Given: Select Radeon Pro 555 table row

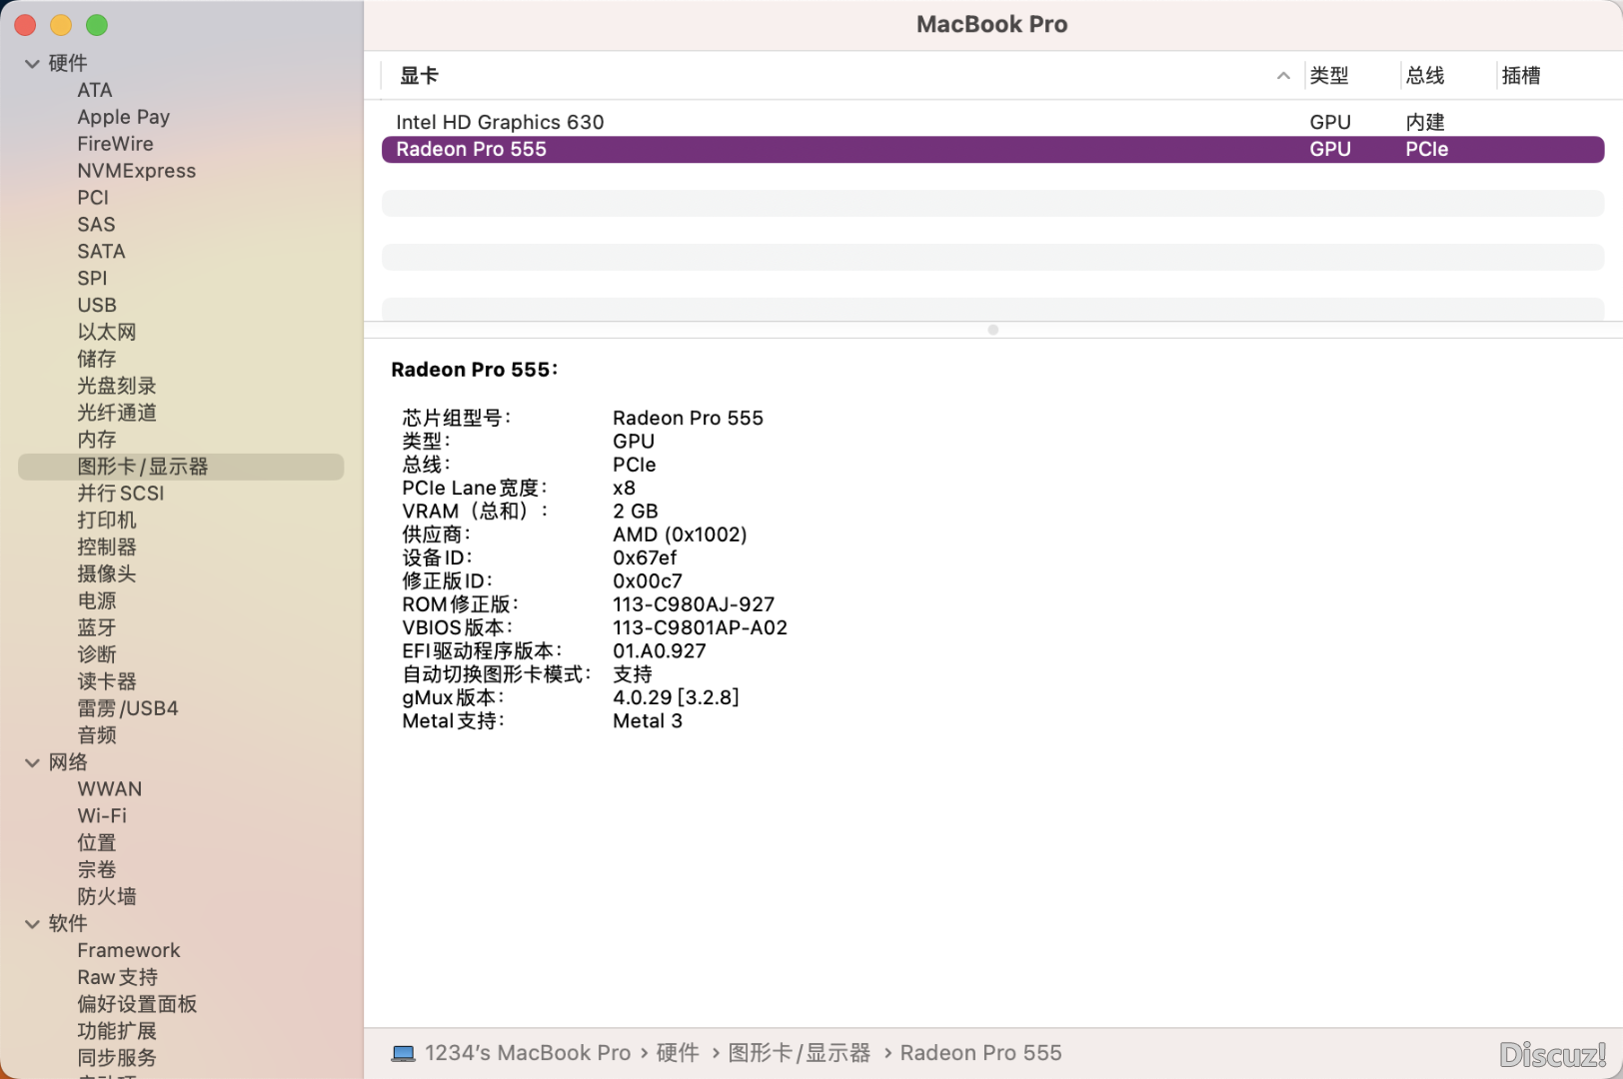Looking at the screenshot, I should (x=992, y=149).
